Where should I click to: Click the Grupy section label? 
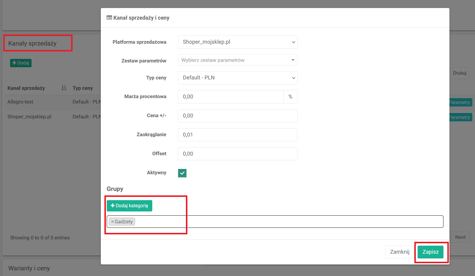tap(115, 189)
